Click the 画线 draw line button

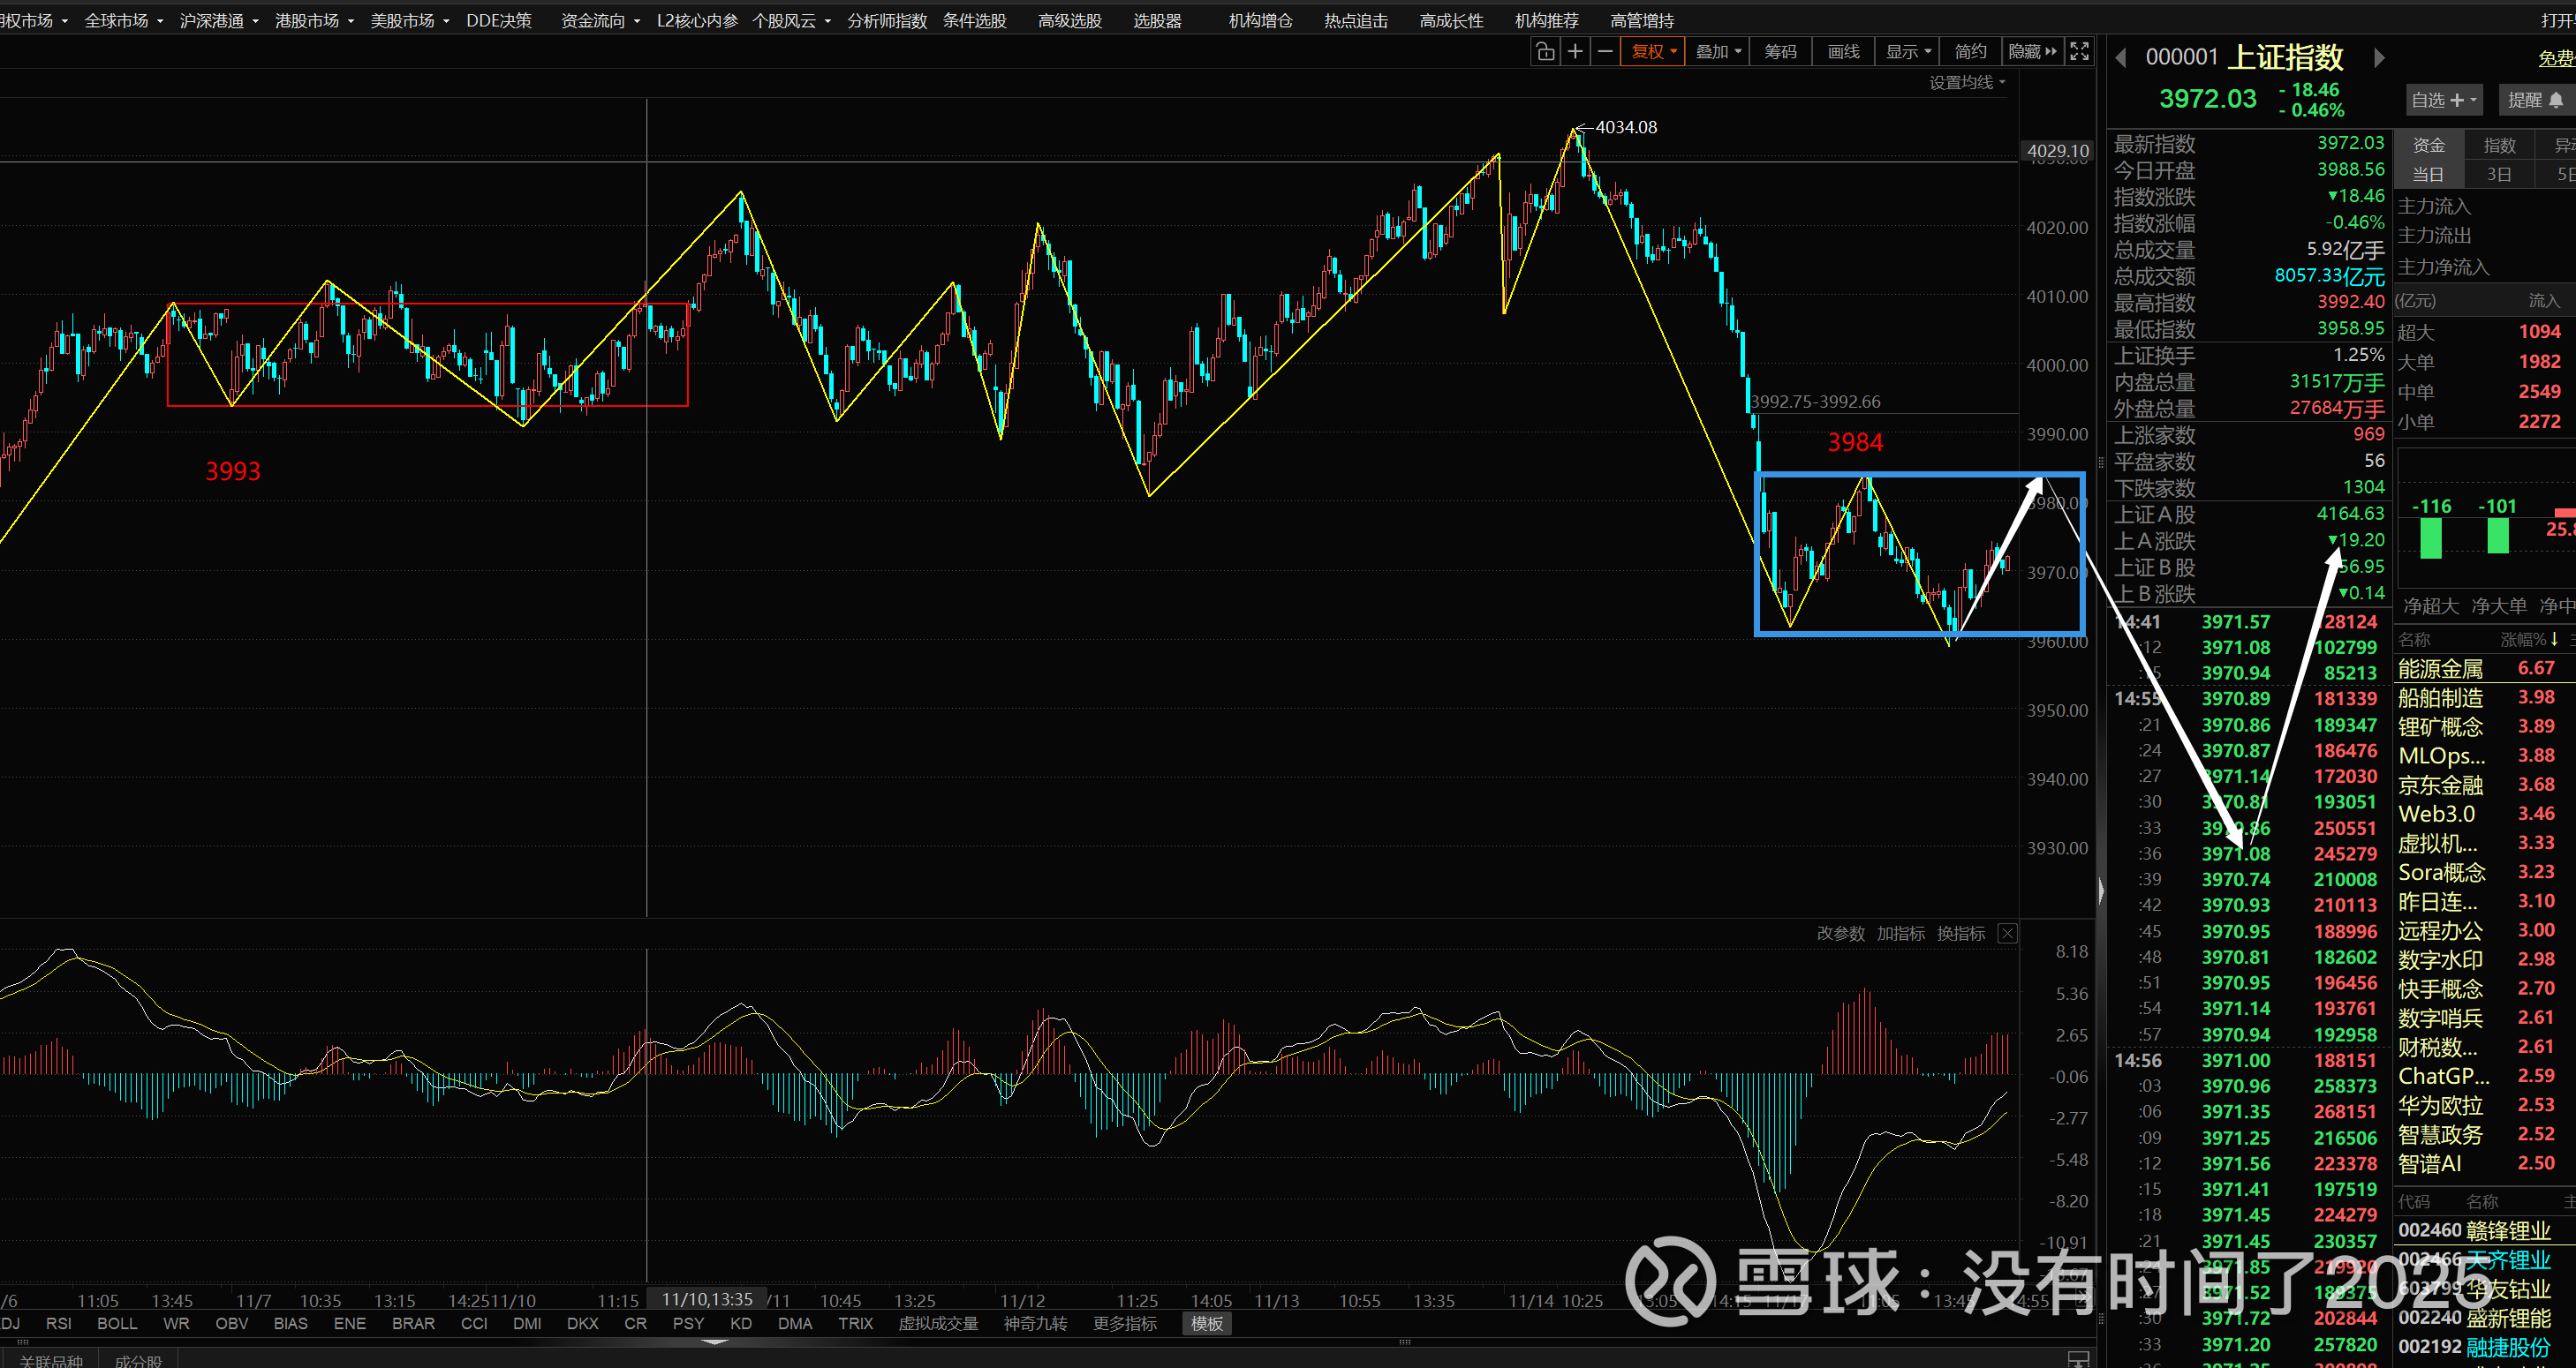pos(1843,52)
